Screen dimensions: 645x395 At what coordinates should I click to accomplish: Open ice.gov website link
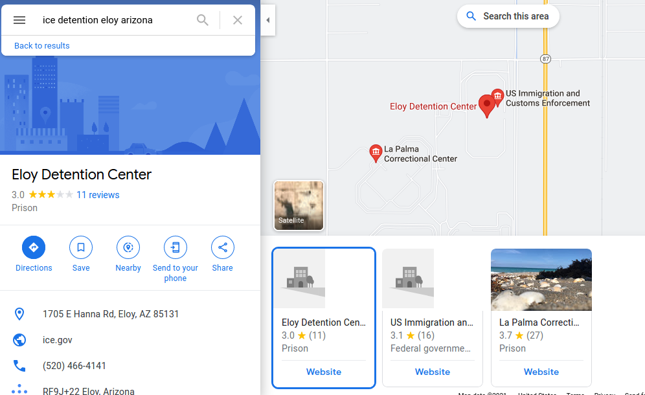(x=58, y=340)
